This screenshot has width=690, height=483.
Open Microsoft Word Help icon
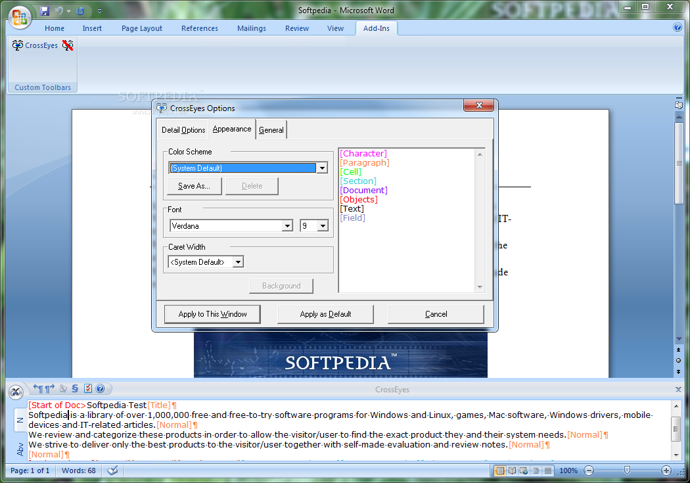tap(678, 28)
